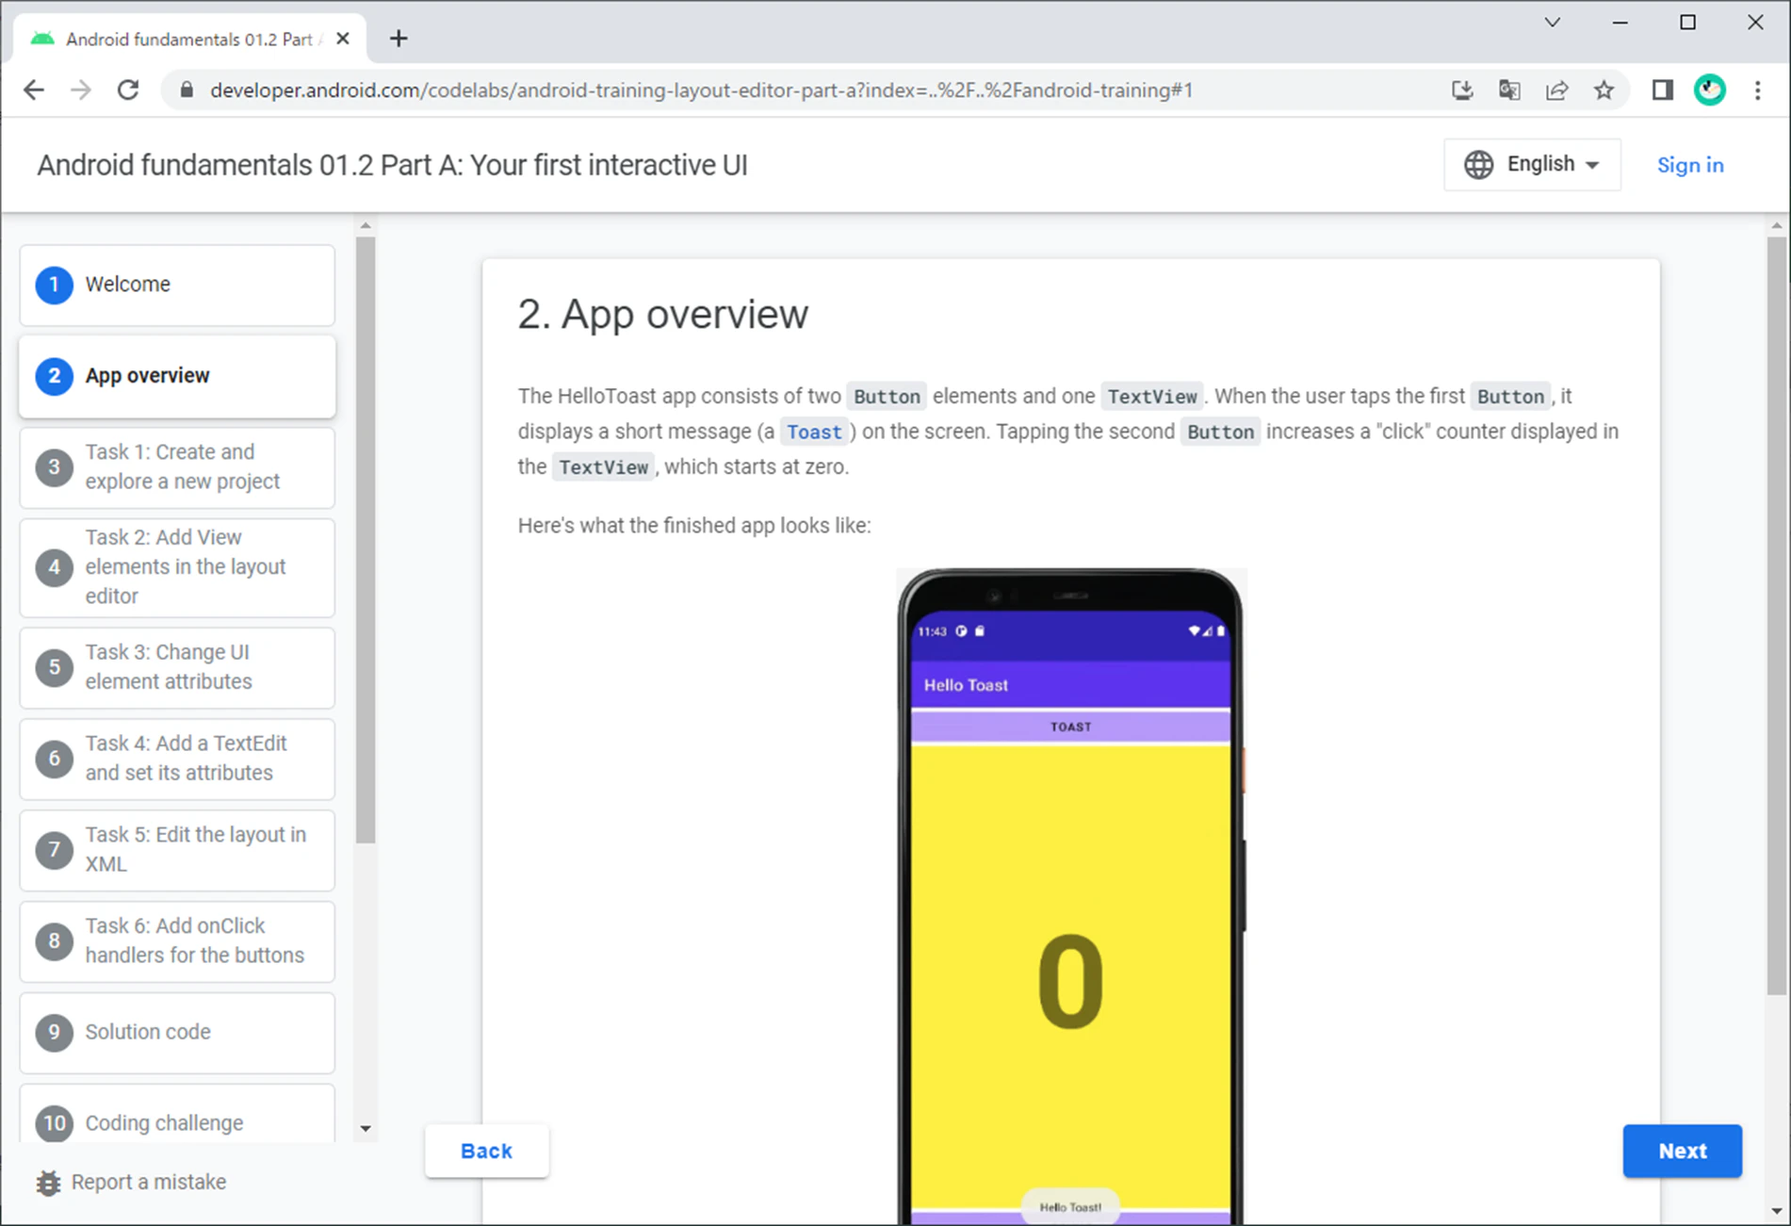Click the Report a mistake link
This screenshot has height=1226, width=1791.
pos(149,1183)
